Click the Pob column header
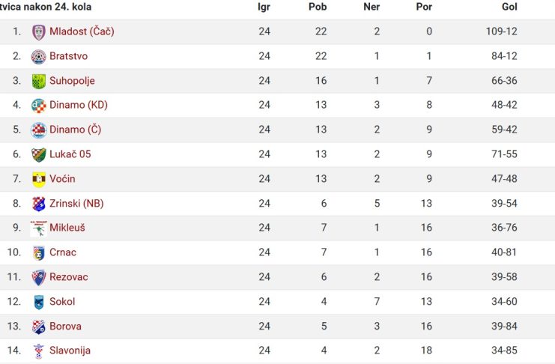555x364 pixels. tap(318, 7)
